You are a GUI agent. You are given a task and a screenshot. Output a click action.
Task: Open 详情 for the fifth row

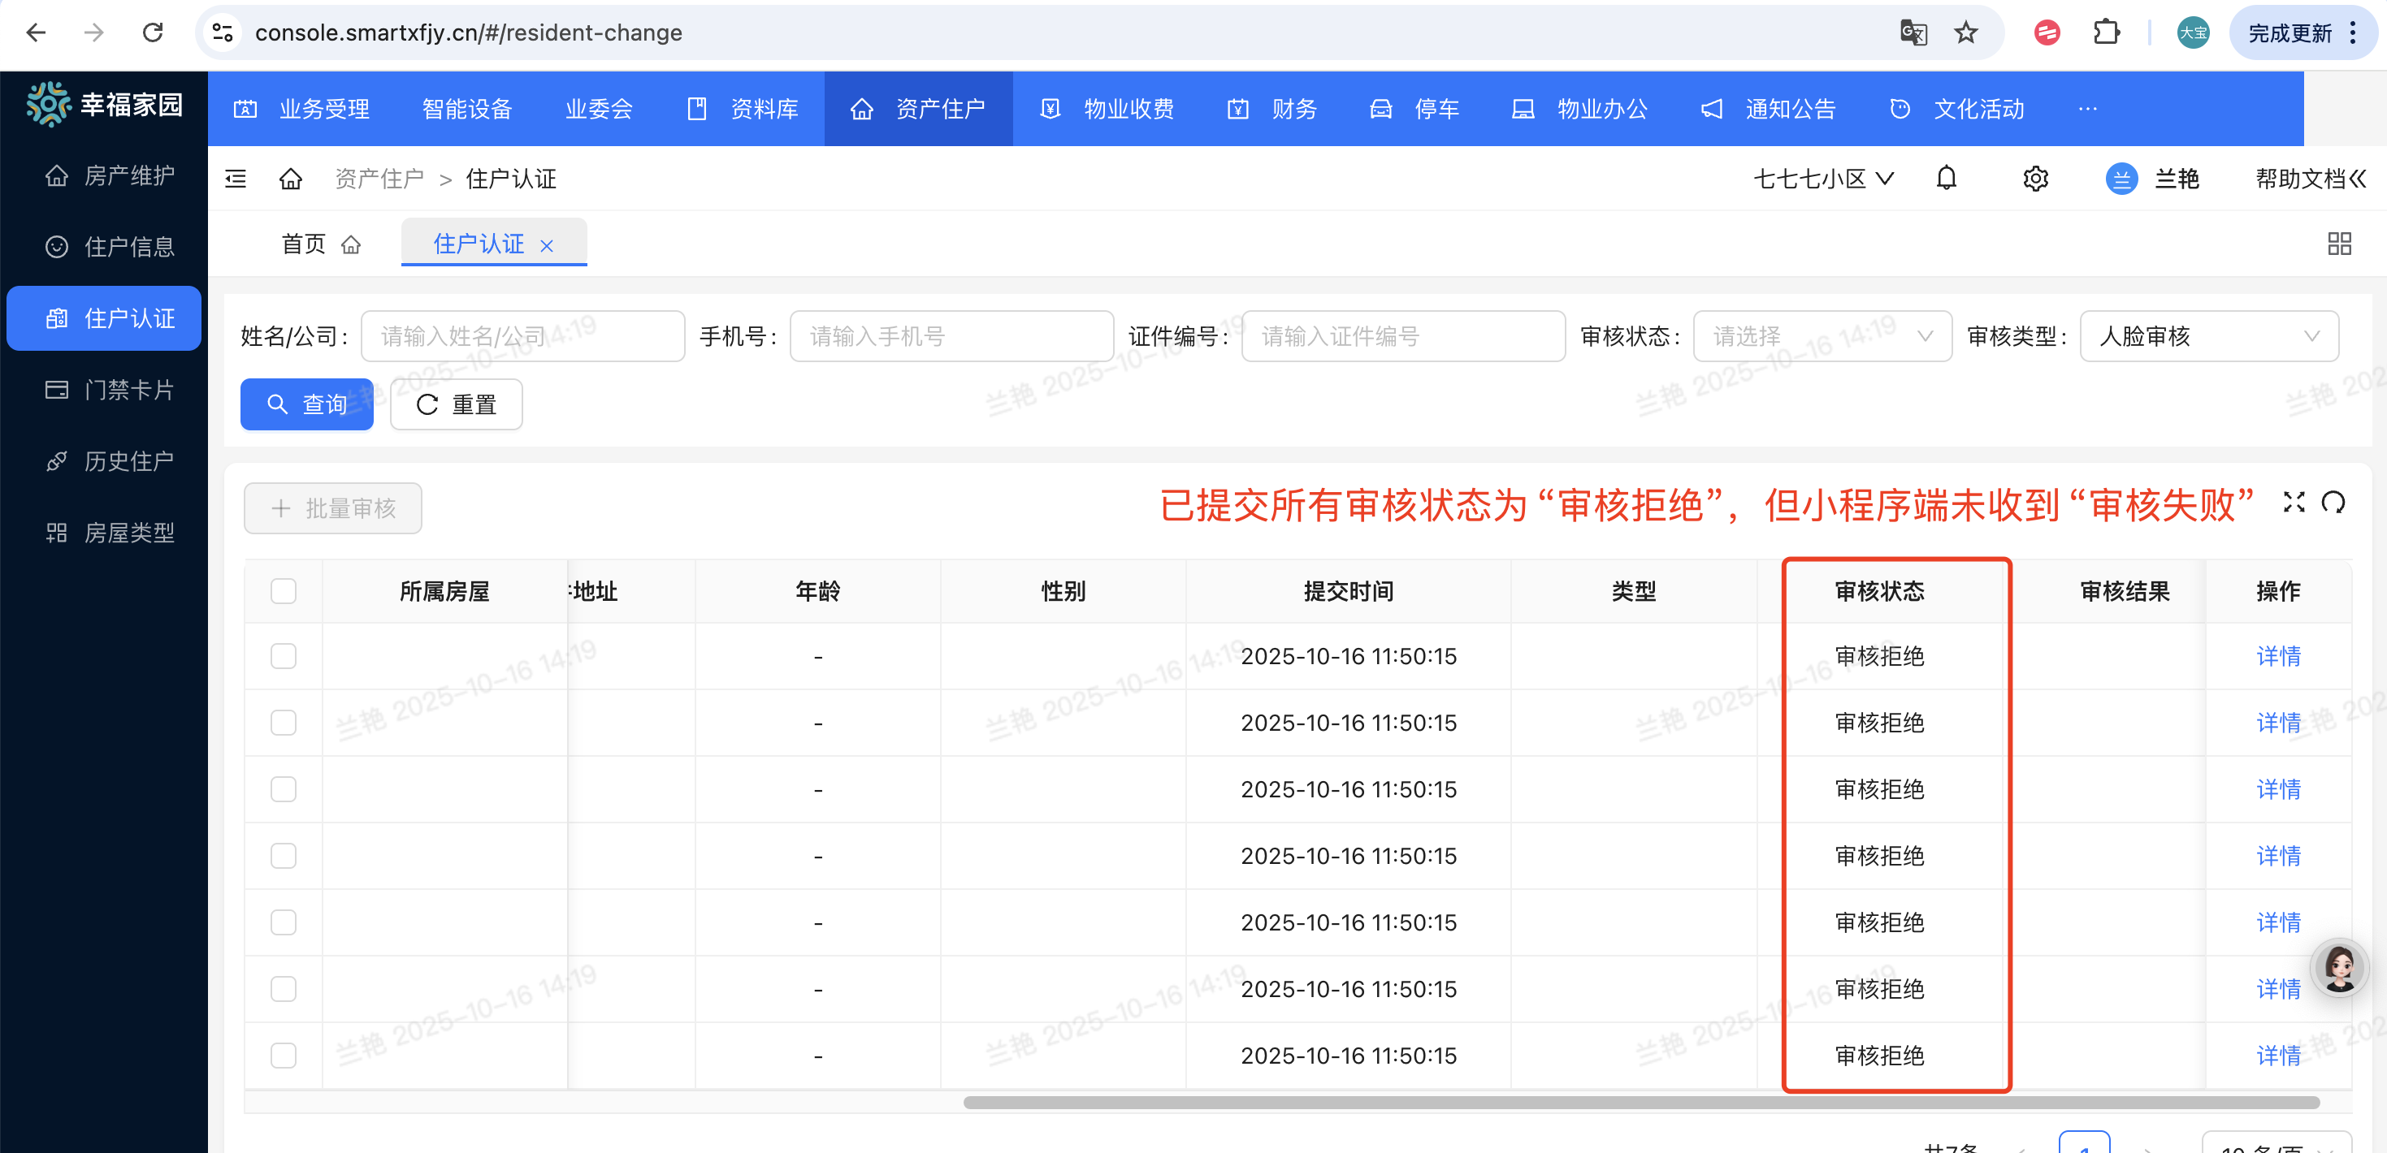click(2277, 922)
